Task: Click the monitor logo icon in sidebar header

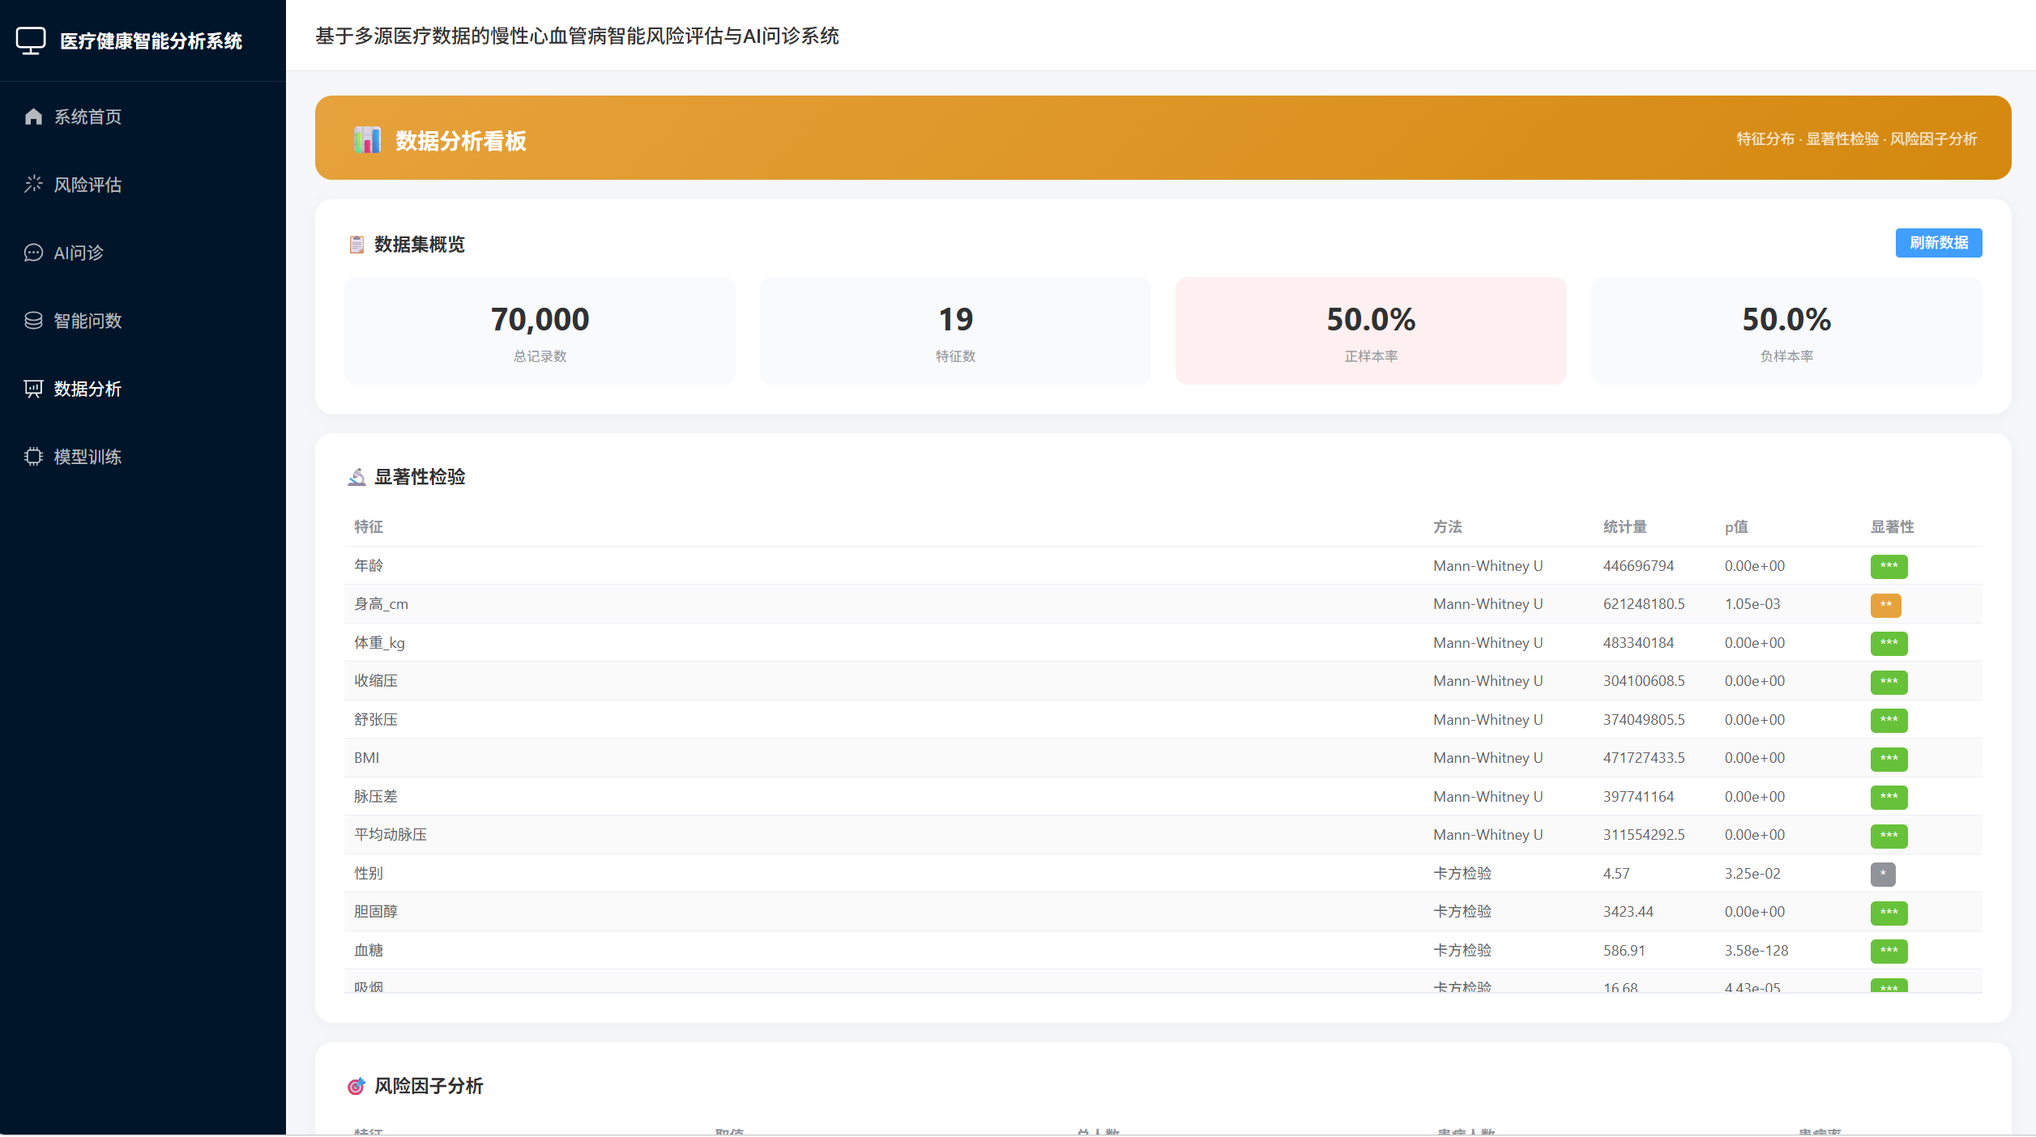Action: tap(31, 40)
